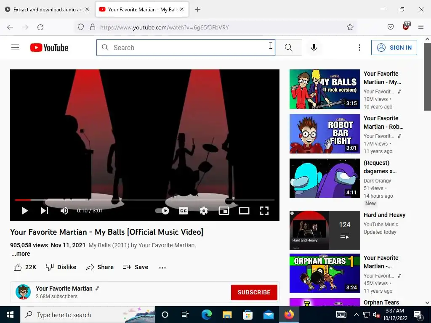Screen dimensions: 431x323
Task: Subscribe to Your Favorite Martian
Action: [x=254, y=292]
